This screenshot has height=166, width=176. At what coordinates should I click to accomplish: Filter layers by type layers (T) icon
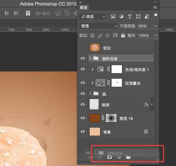coord(130,17)
